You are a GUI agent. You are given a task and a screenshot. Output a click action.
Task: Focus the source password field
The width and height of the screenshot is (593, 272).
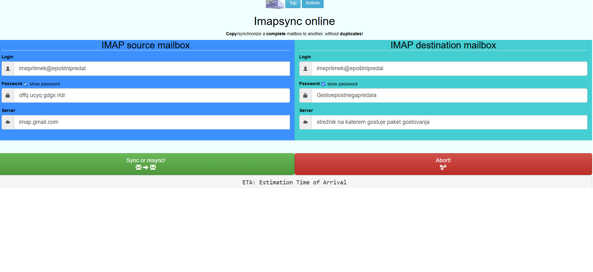pos(152,95)
